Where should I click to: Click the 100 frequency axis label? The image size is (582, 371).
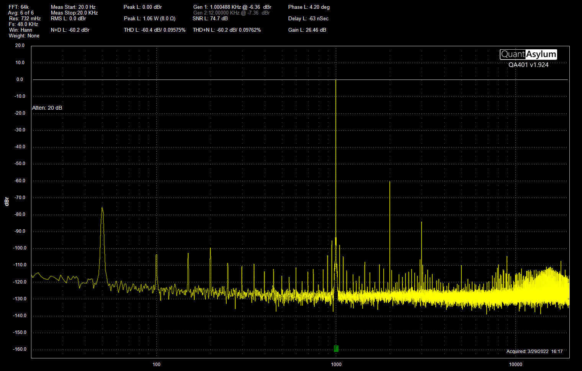click(x=157, y=364)
